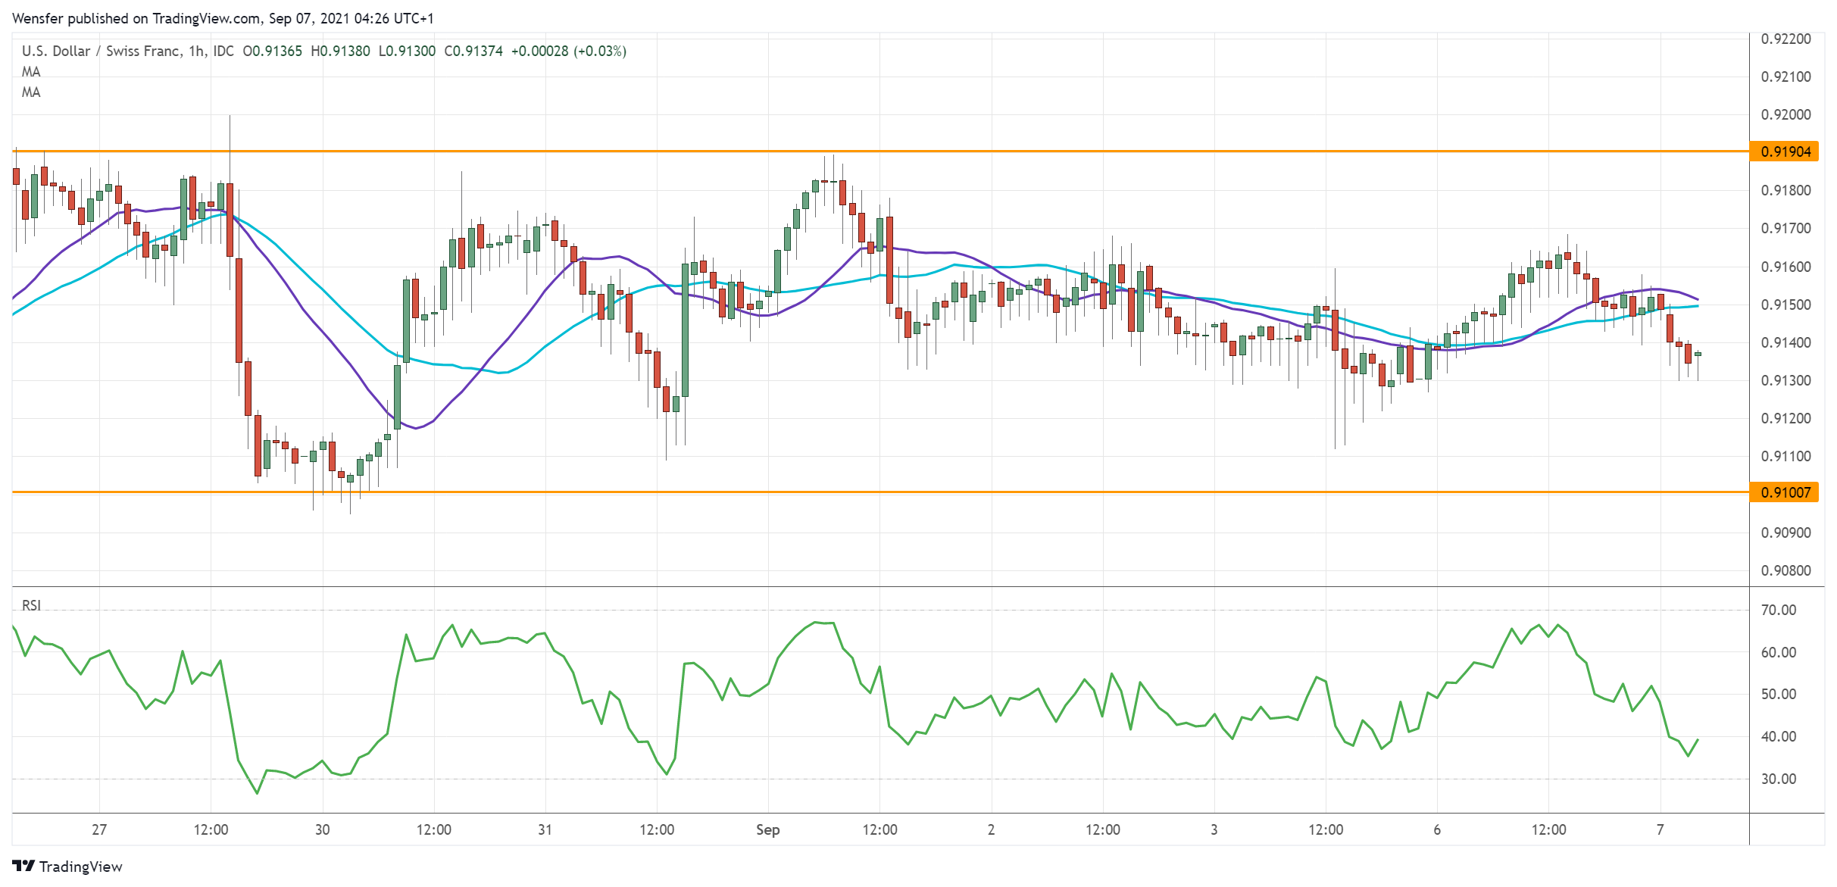This screenshot has height=887, width=1837.
Task: Click the RSI indicator label
Action: coord(31,605)
